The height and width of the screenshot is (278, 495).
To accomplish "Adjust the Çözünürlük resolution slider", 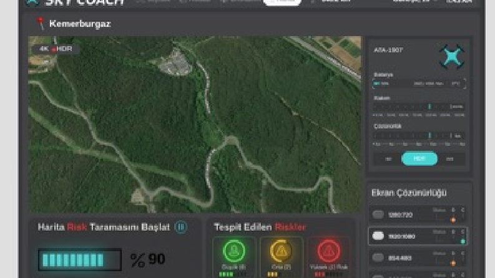I will 419,135.
